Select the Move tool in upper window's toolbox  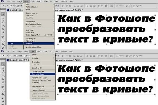point(3,14)
